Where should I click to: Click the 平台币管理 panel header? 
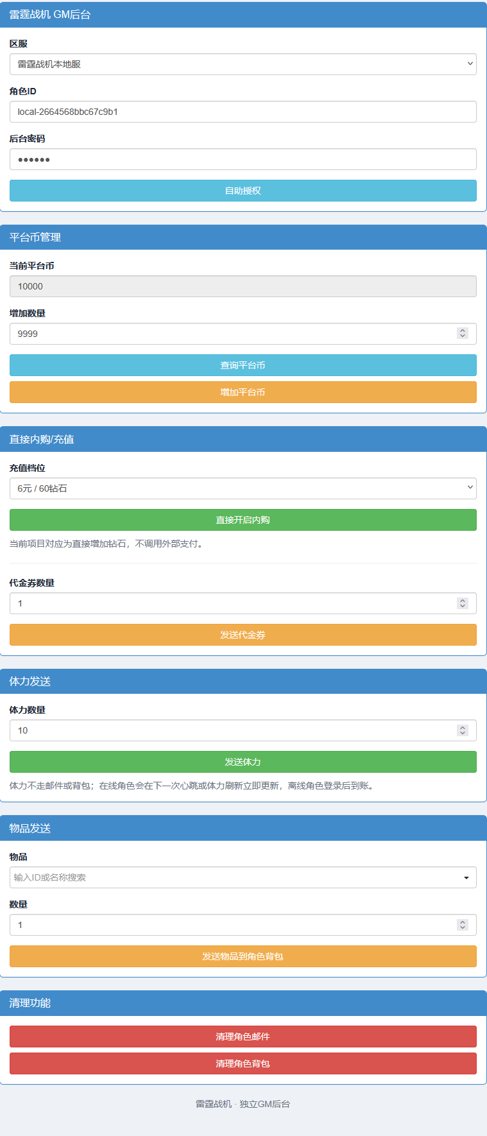coord(243,237)
